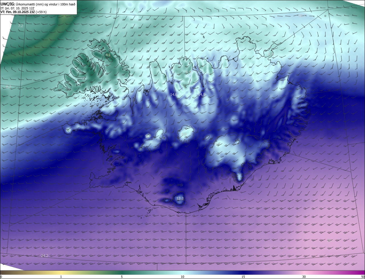365x279 pixels.
Task: Click the map title 'Úrkomumætti (mm) og vindur i 100m hæð'
Action: [x=46, y=4]
